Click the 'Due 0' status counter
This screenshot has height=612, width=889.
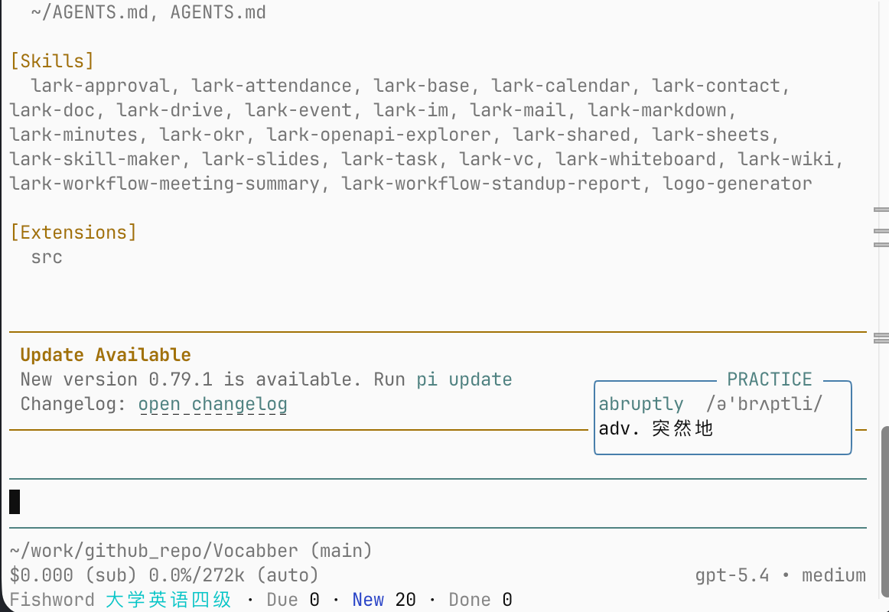click(293, 600)
